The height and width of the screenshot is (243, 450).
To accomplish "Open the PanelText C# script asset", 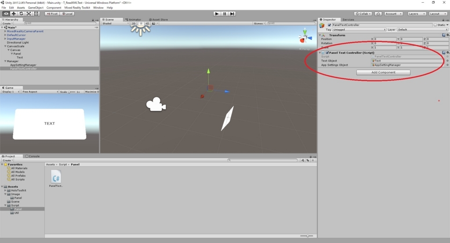I will 56,178.
